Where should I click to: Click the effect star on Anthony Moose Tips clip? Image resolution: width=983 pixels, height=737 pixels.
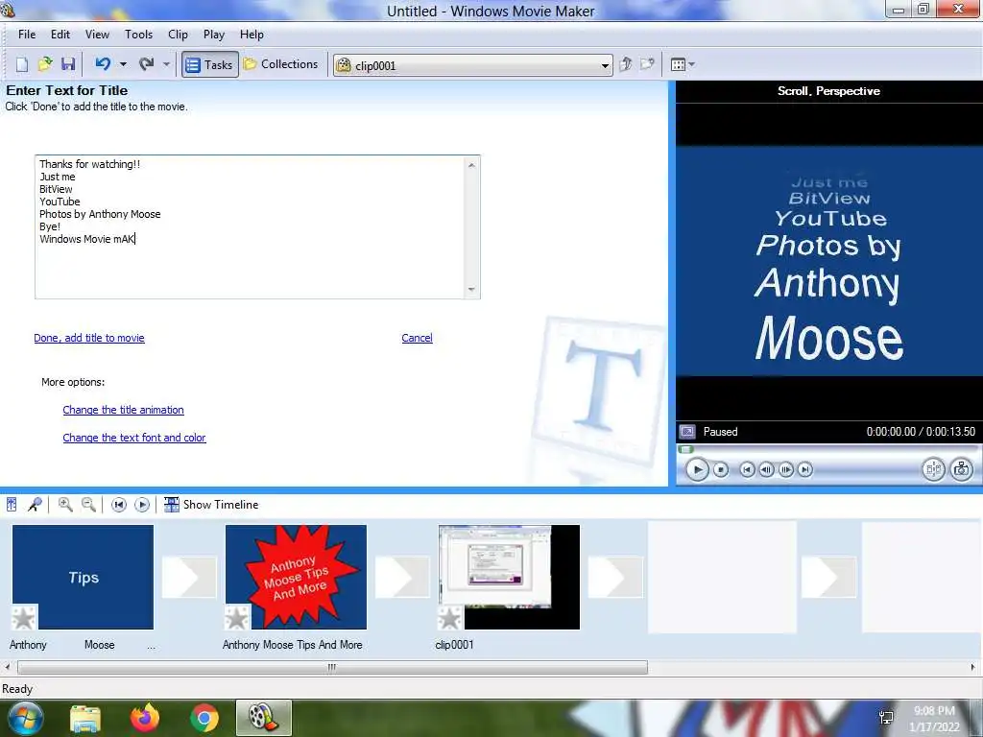[x=237, y=618]
